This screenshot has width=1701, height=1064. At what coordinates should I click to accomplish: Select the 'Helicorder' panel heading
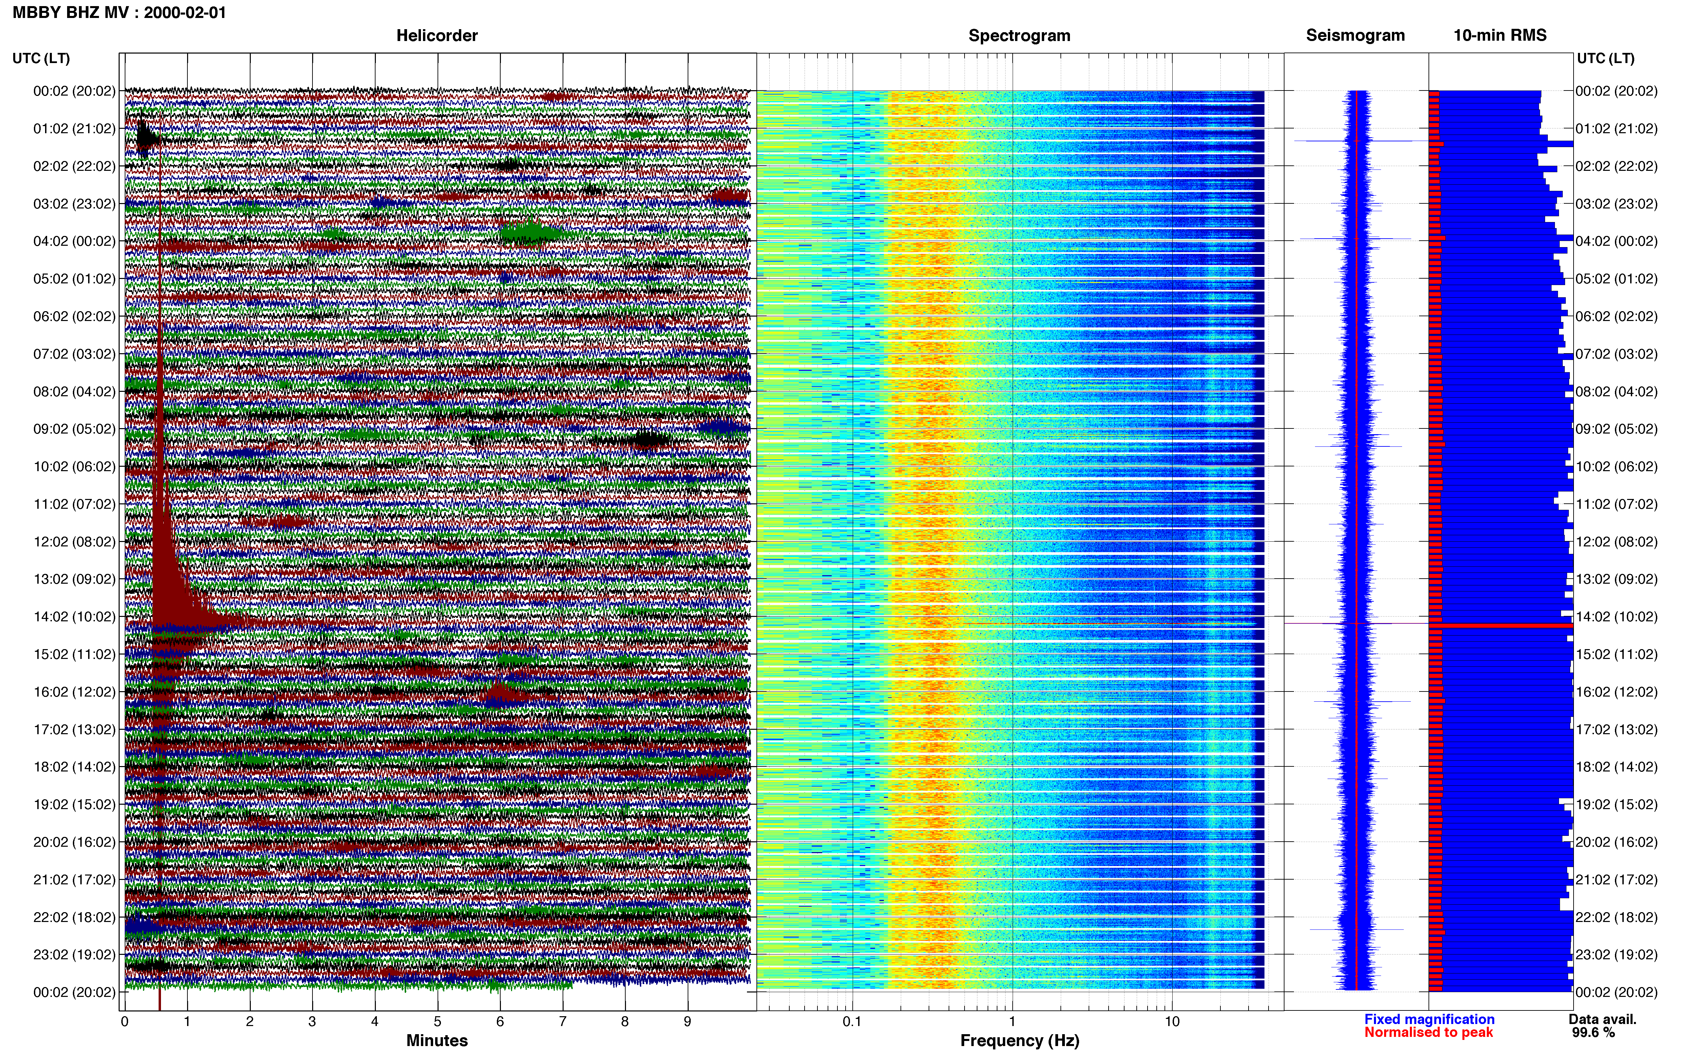pos(437,35)
